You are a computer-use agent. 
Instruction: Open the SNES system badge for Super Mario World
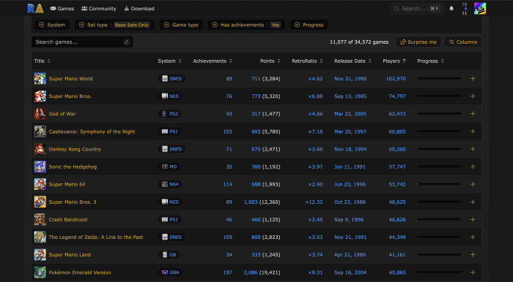[x=171, y=79]
